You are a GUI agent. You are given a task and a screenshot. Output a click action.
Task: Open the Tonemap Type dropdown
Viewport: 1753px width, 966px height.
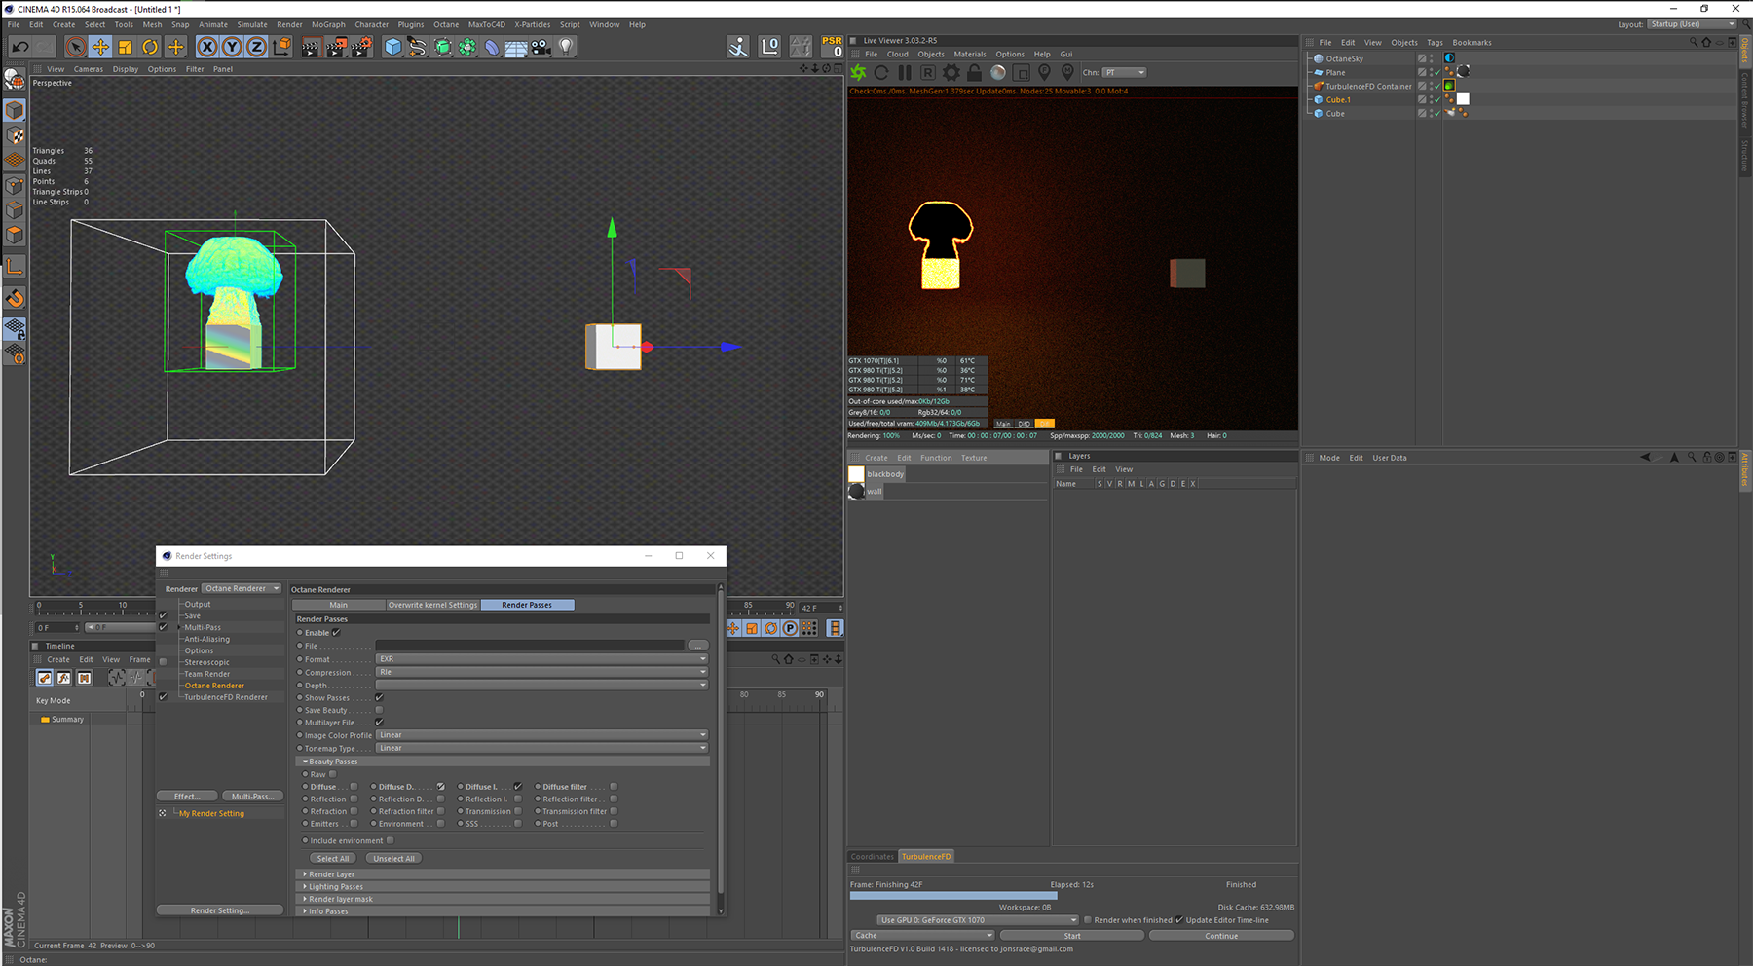coord(541,748)
